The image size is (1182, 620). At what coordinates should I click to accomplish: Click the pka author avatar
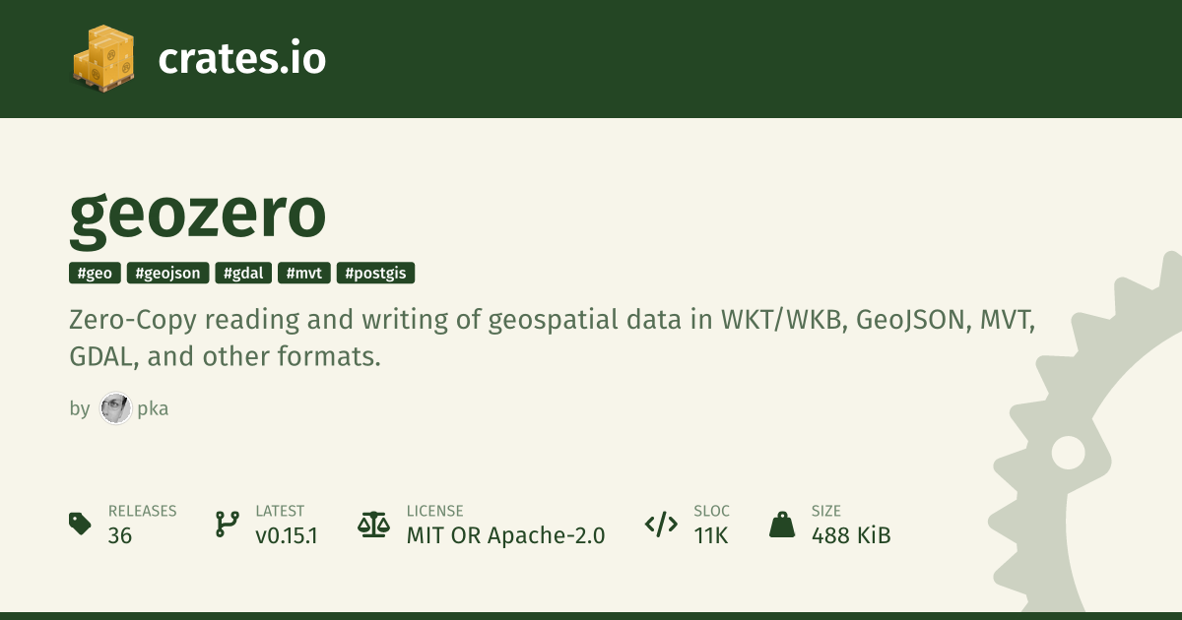click(x=115, y=408)
